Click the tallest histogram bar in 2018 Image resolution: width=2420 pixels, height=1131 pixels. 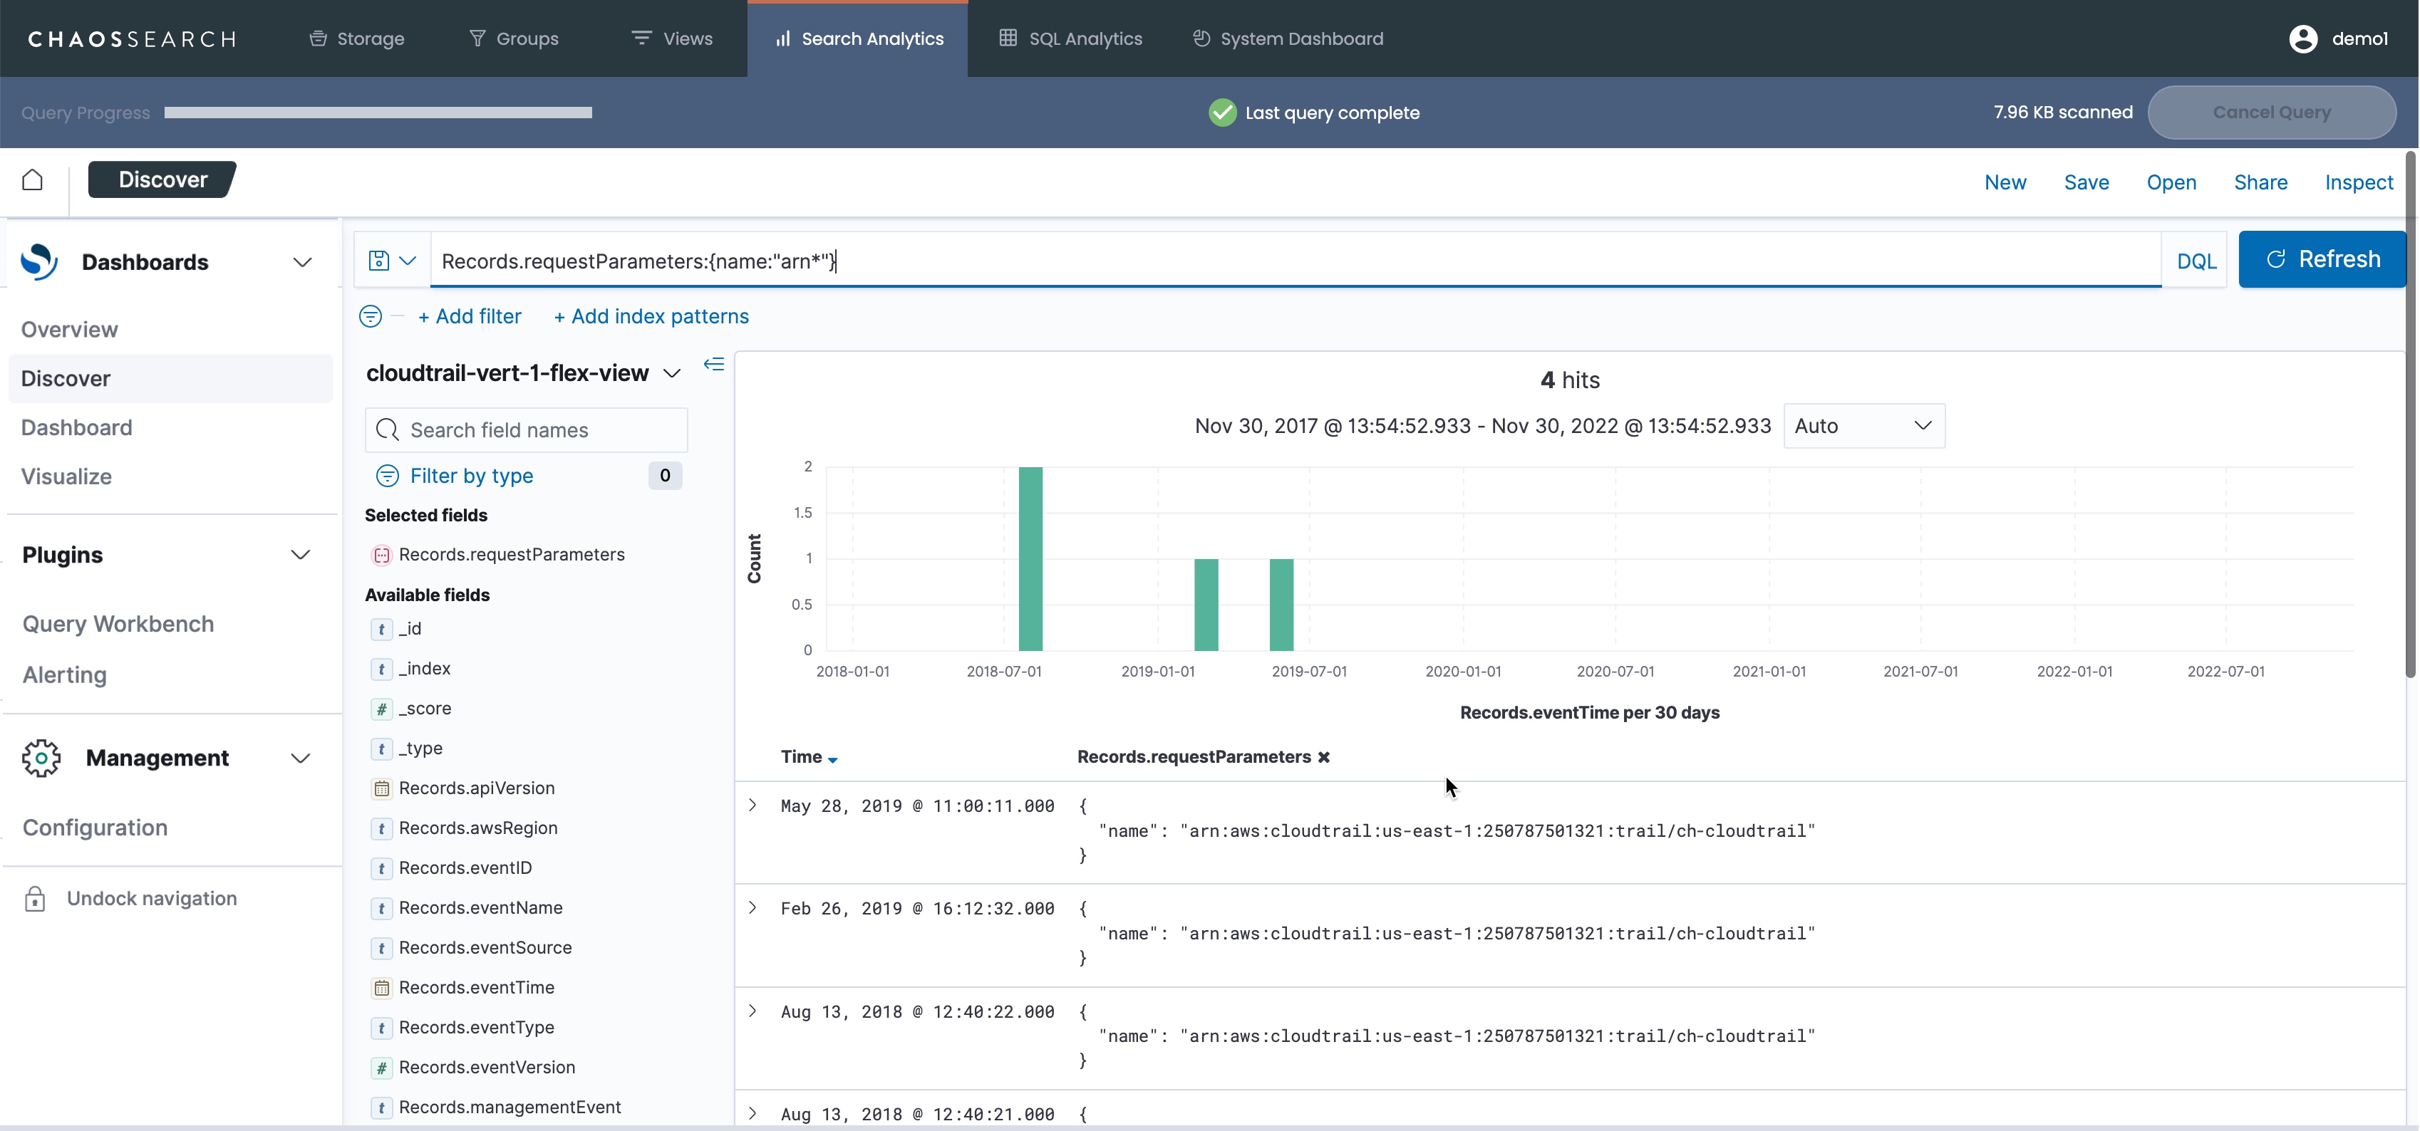point(1030,558)
